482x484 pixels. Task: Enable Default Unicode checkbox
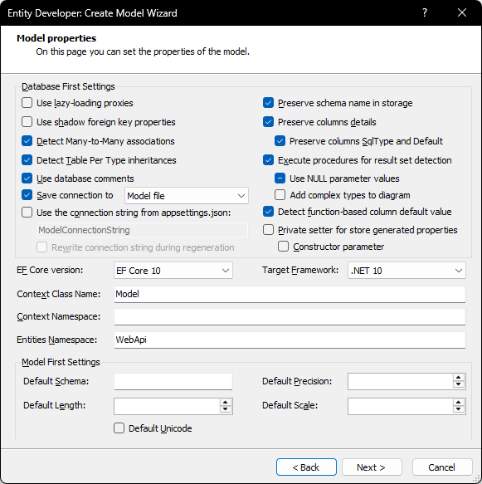point(119,428)
